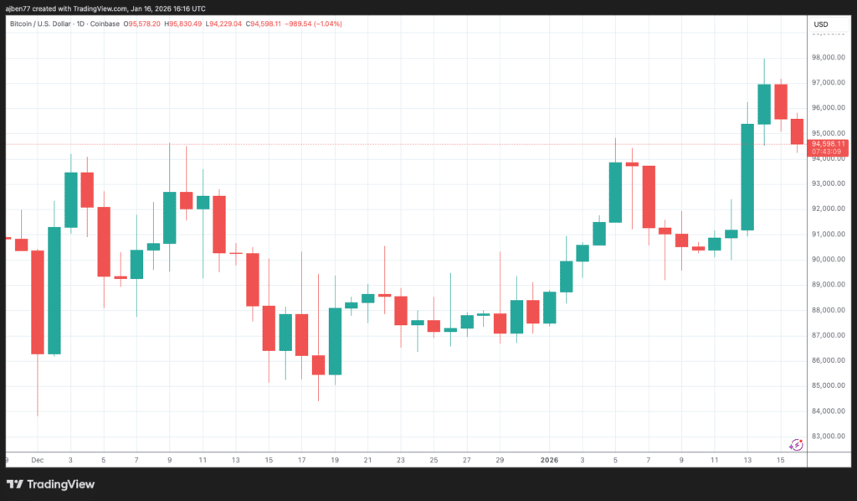
Task: Click the TradingView logo icon
Action: click(x=14, y=484)
